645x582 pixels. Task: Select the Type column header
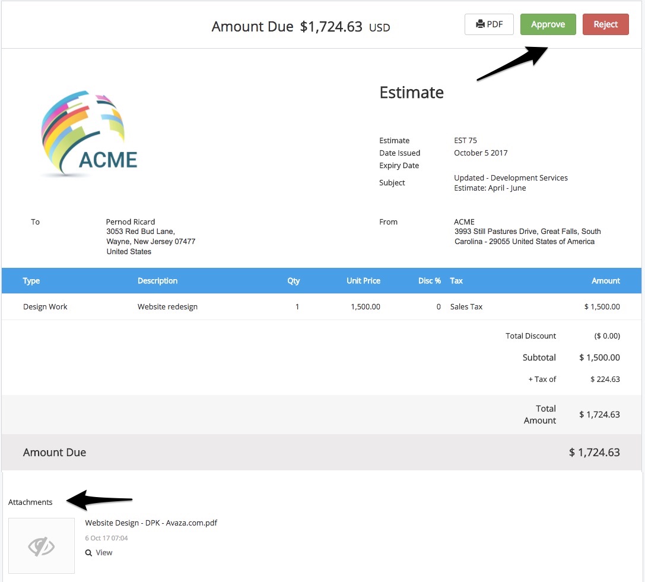[x=31, y=281]
